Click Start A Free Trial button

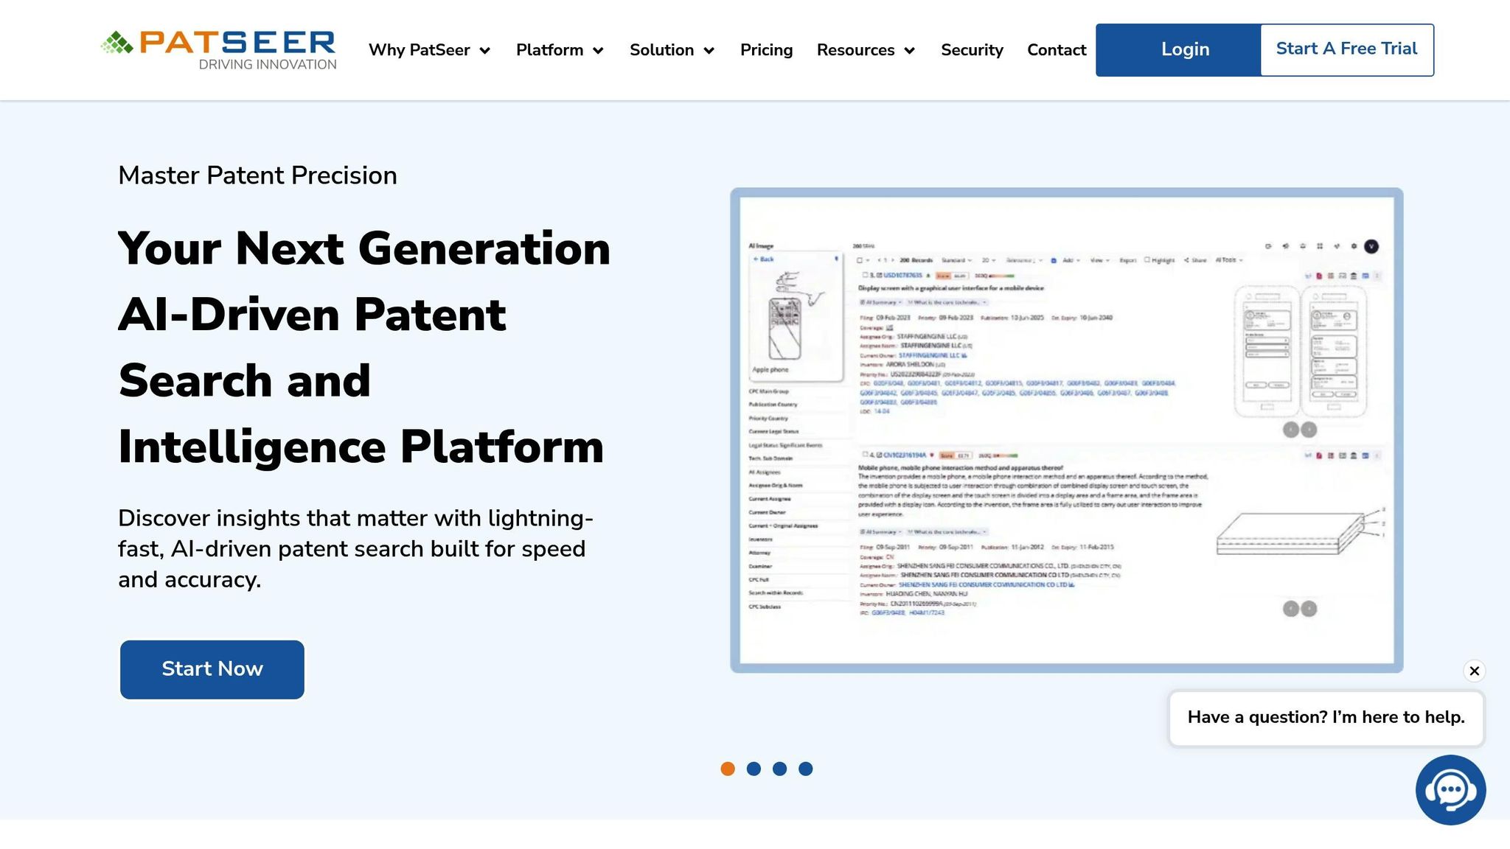tap(1346, 49)
